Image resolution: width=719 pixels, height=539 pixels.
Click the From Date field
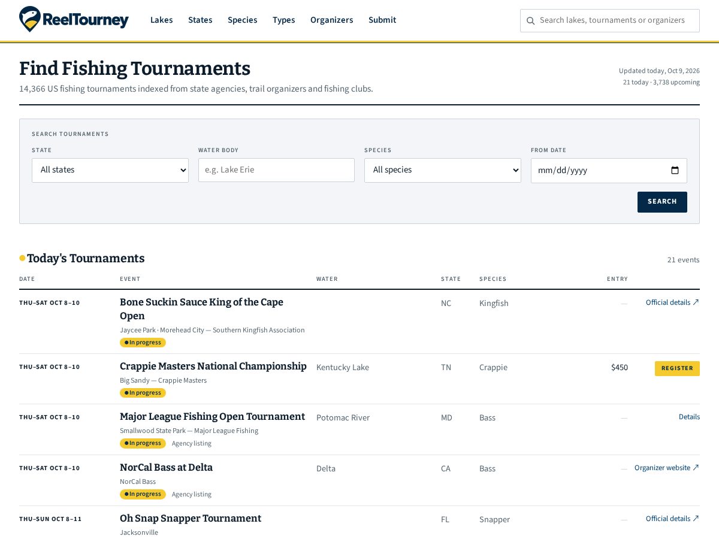(609, 171)
